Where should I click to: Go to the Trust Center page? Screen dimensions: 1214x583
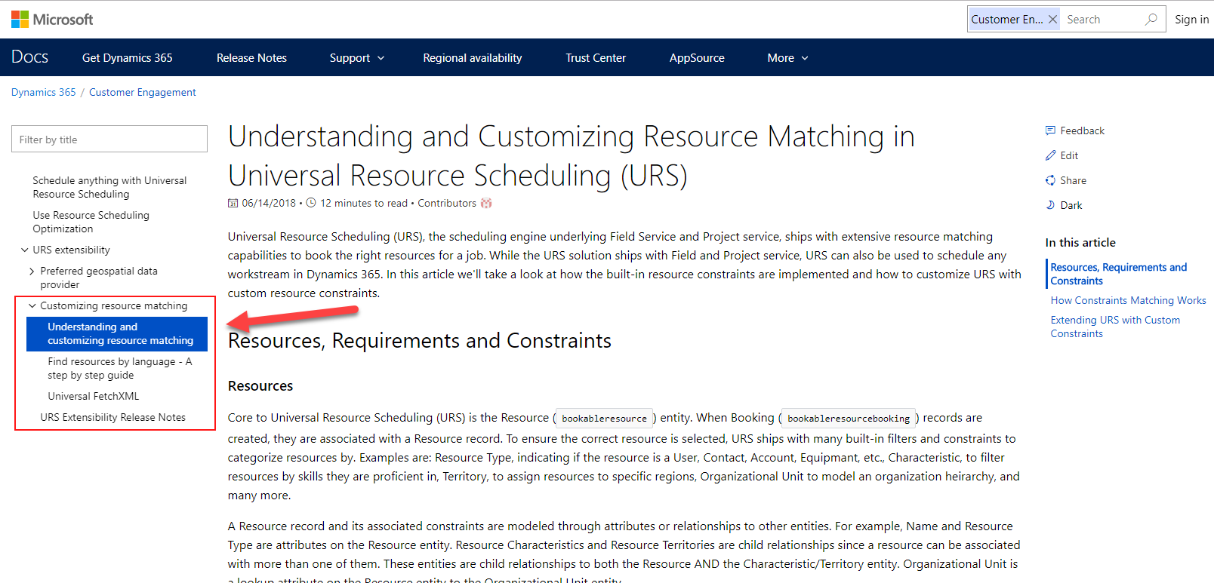[x=595, y=58]
